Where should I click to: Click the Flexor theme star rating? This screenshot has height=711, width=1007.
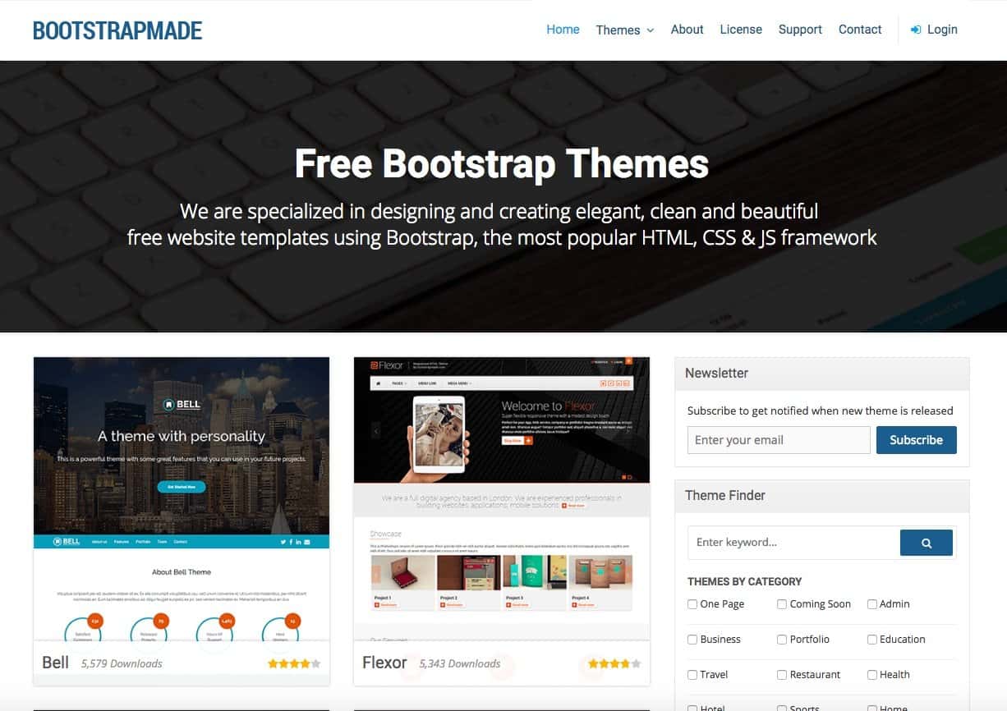point(614,663)
